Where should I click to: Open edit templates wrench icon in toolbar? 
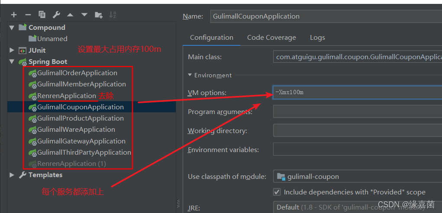(x=56, y=15)
